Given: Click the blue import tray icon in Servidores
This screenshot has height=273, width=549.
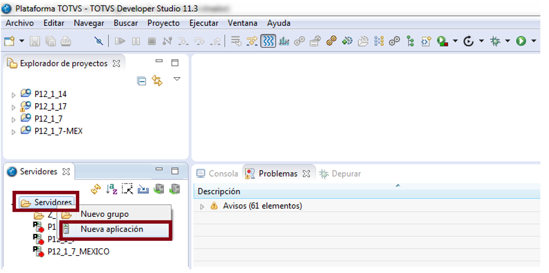Looking at the screenshot, I should (143, 189).
